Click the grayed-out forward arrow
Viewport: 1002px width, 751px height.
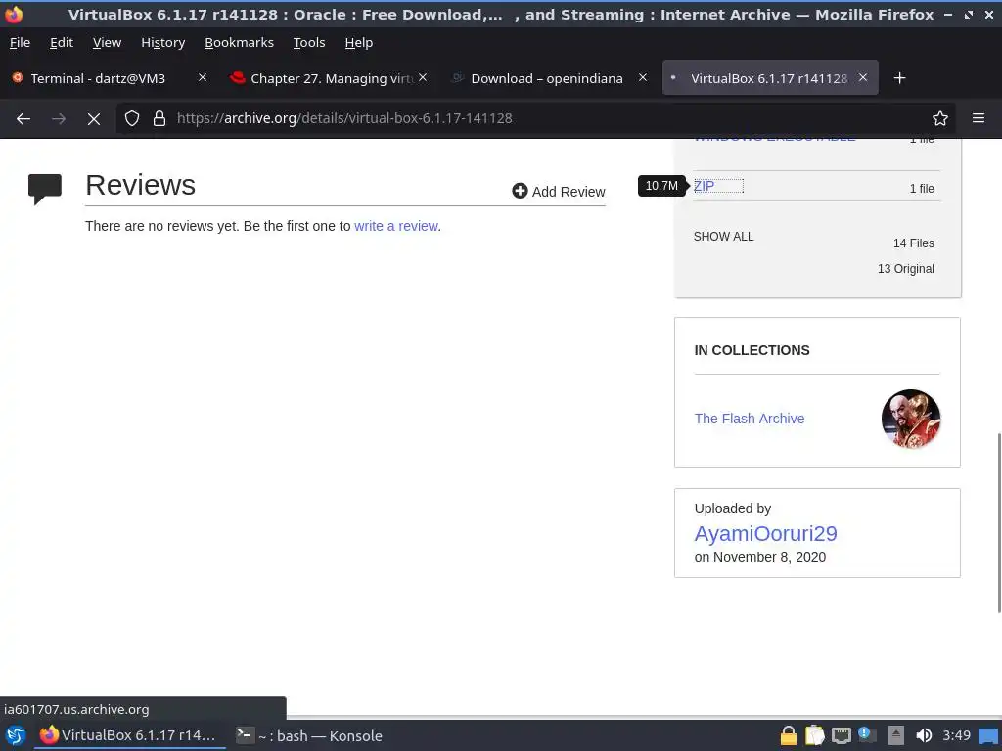click(x=59, y=118)
